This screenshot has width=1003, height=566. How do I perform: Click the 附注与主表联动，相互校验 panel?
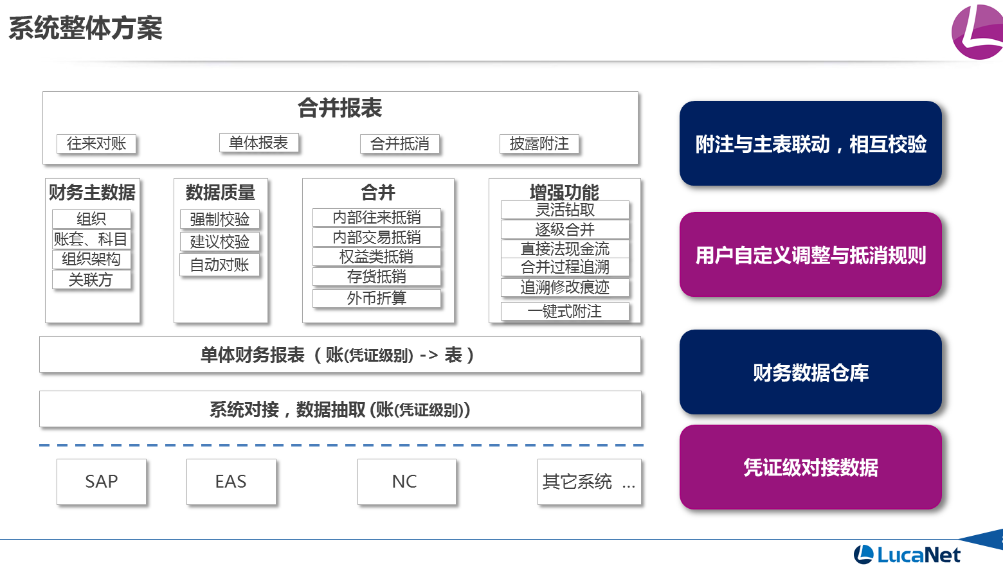811,143
